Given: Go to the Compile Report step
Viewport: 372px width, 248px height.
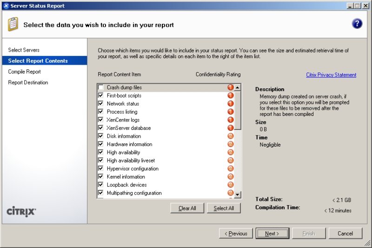Looking at the screenshot, I should coord(25,72).
